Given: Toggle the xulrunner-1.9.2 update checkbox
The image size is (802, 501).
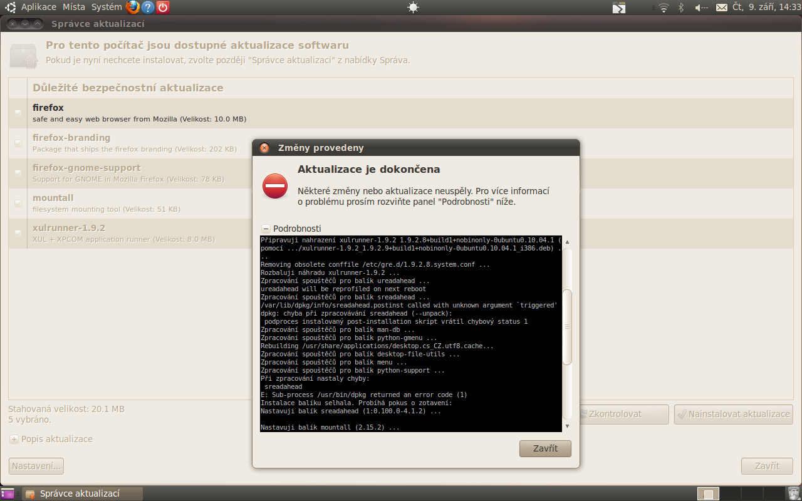Looking at the screenshot, I should (x=18, y=234).
